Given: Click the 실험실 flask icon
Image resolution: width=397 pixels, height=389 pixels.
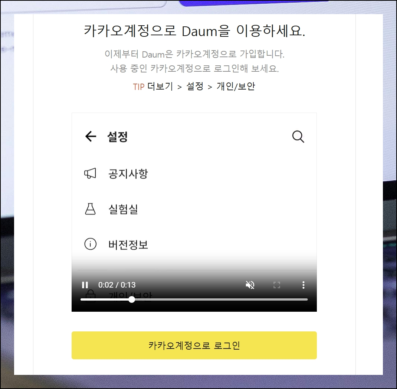Looking at the screenshot, I should (x=90, y=209).
